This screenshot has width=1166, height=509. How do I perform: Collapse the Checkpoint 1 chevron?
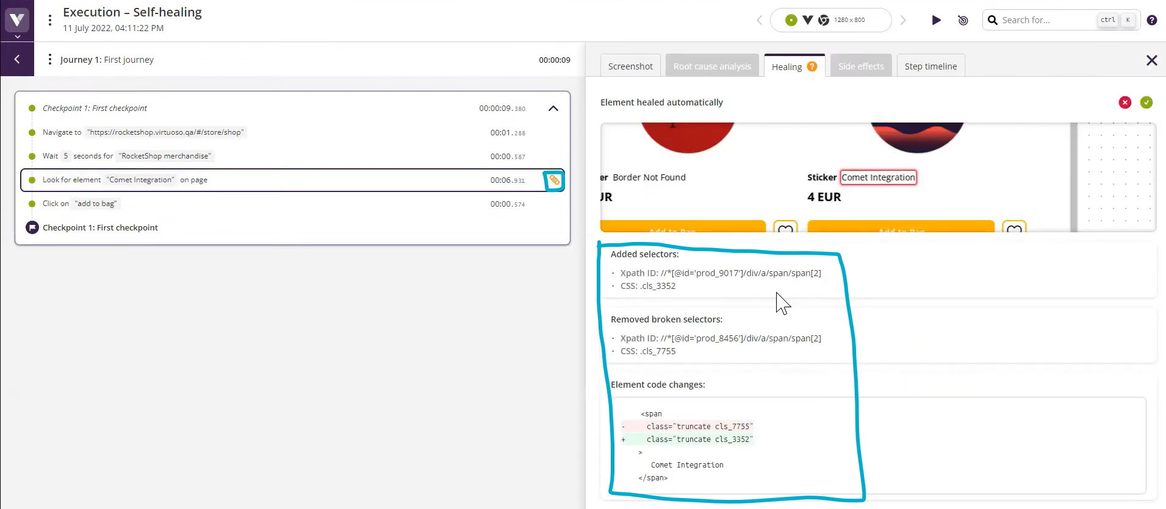coord(553,109)
